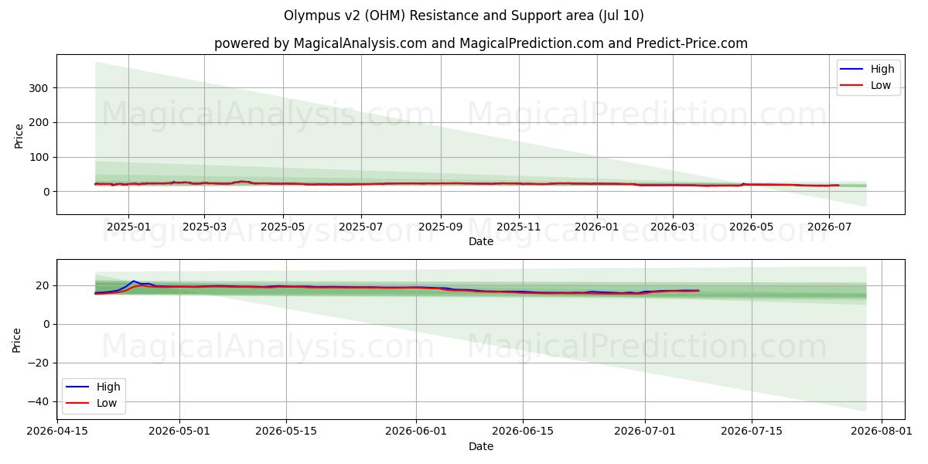Click the top chart y-axis value '200'
Image resolution: width=928 pixels, height=464 pixels.
(40, 122)
